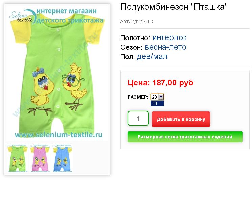Click the Selena textile logo
Screen dimensions: 252x204
pos(22,17)
